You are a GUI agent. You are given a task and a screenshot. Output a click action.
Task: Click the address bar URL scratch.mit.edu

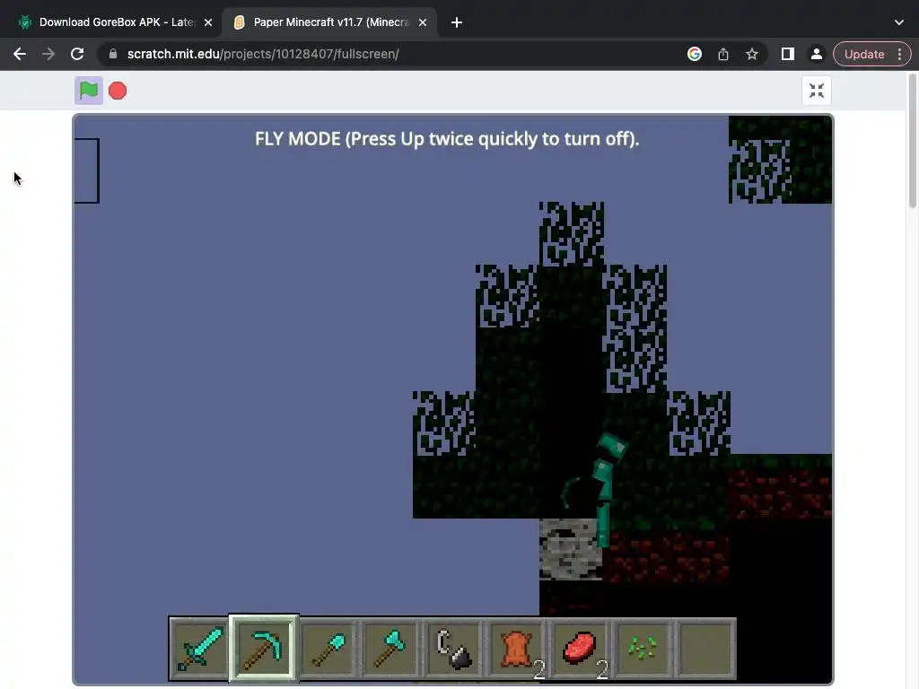point(263,54)
